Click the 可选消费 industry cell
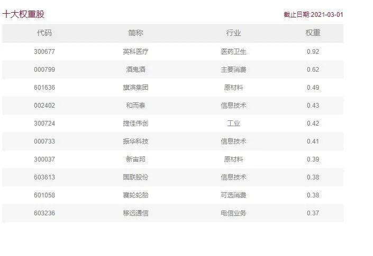The image size is (373, 256). click(x=233, y=195)
